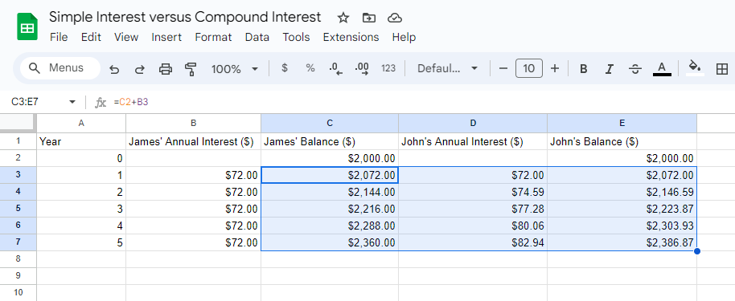Select the 'Year' header cell
735x301 pixels.
81,141
